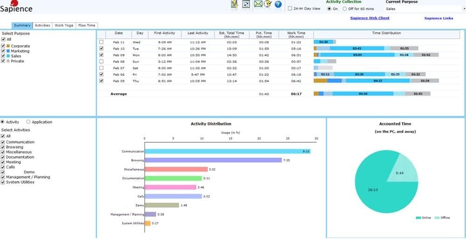This screenshot has width=466, height=239.
Task: Click the First Activity column header
Action: coord(164,34)
